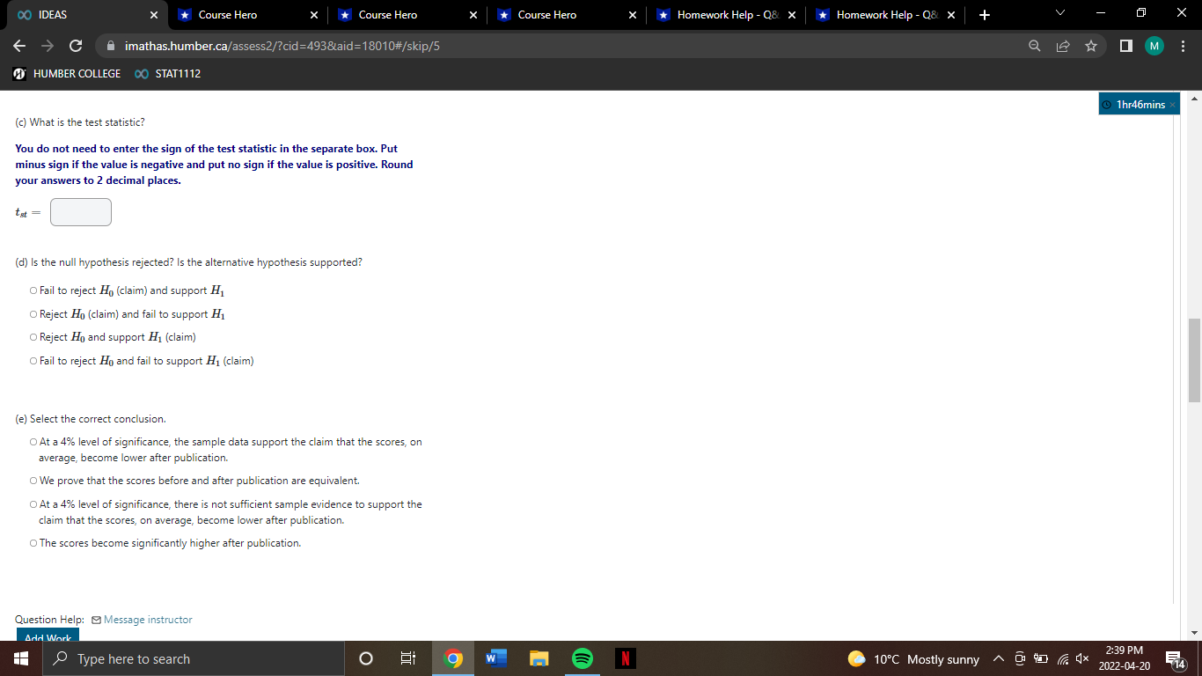Close the third Course Hero tab

click(x=633, y=15)
